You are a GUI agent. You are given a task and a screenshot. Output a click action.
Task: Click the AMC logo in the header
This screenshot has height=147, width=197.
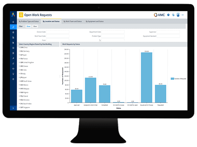tap(160, 15)
